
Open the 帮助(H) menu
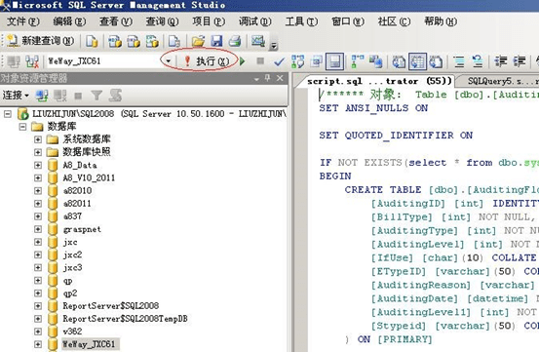(441, 21)
